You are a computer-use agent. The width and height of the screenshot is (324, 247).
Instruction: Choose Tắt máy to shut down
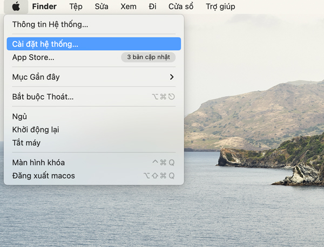click(x=94, y=143)
